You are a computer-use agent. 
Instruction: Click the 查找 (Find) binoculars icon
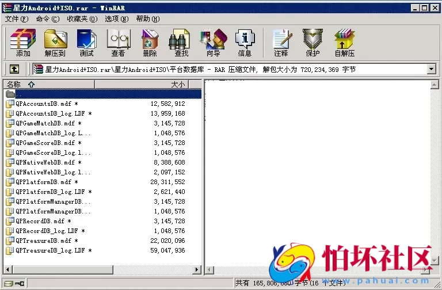point(181,42)
